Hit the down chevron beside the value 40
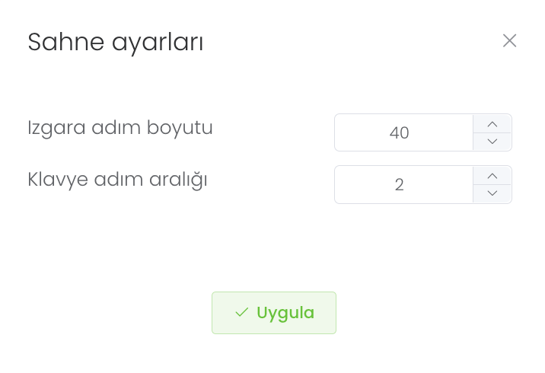The width and height of the screenshot is (545, 373). [492, 142]
